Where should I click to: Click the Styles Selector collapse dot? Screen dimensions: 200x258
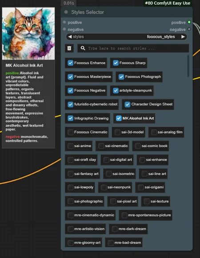[x=66, y=12]
